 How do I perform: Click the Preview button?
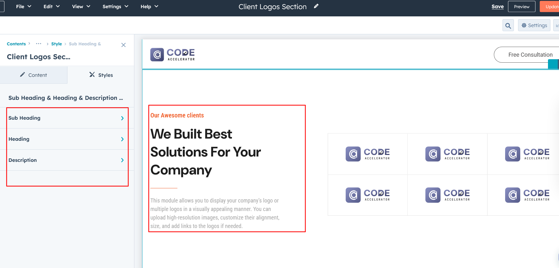pos(522,7)
